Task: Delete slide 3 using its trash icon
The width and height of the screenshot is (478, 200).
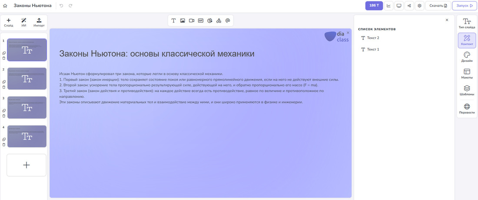Action: coord(4,116)
